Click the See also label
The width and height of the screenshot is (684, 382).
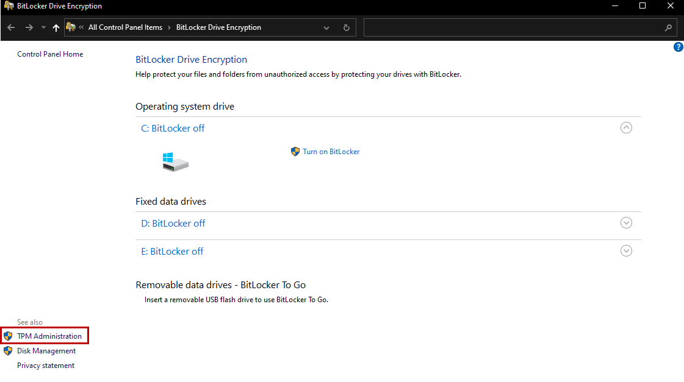(30, 322)
